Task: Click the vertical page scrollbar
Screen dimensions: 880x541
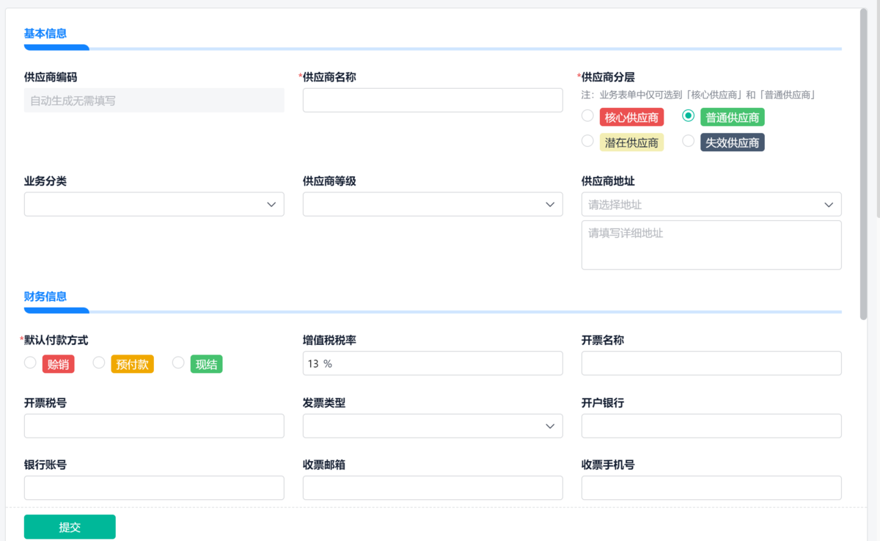Action: click(x=864, y=161)
